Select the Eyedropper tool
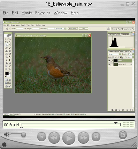The image size is (138, 149). 10,66
